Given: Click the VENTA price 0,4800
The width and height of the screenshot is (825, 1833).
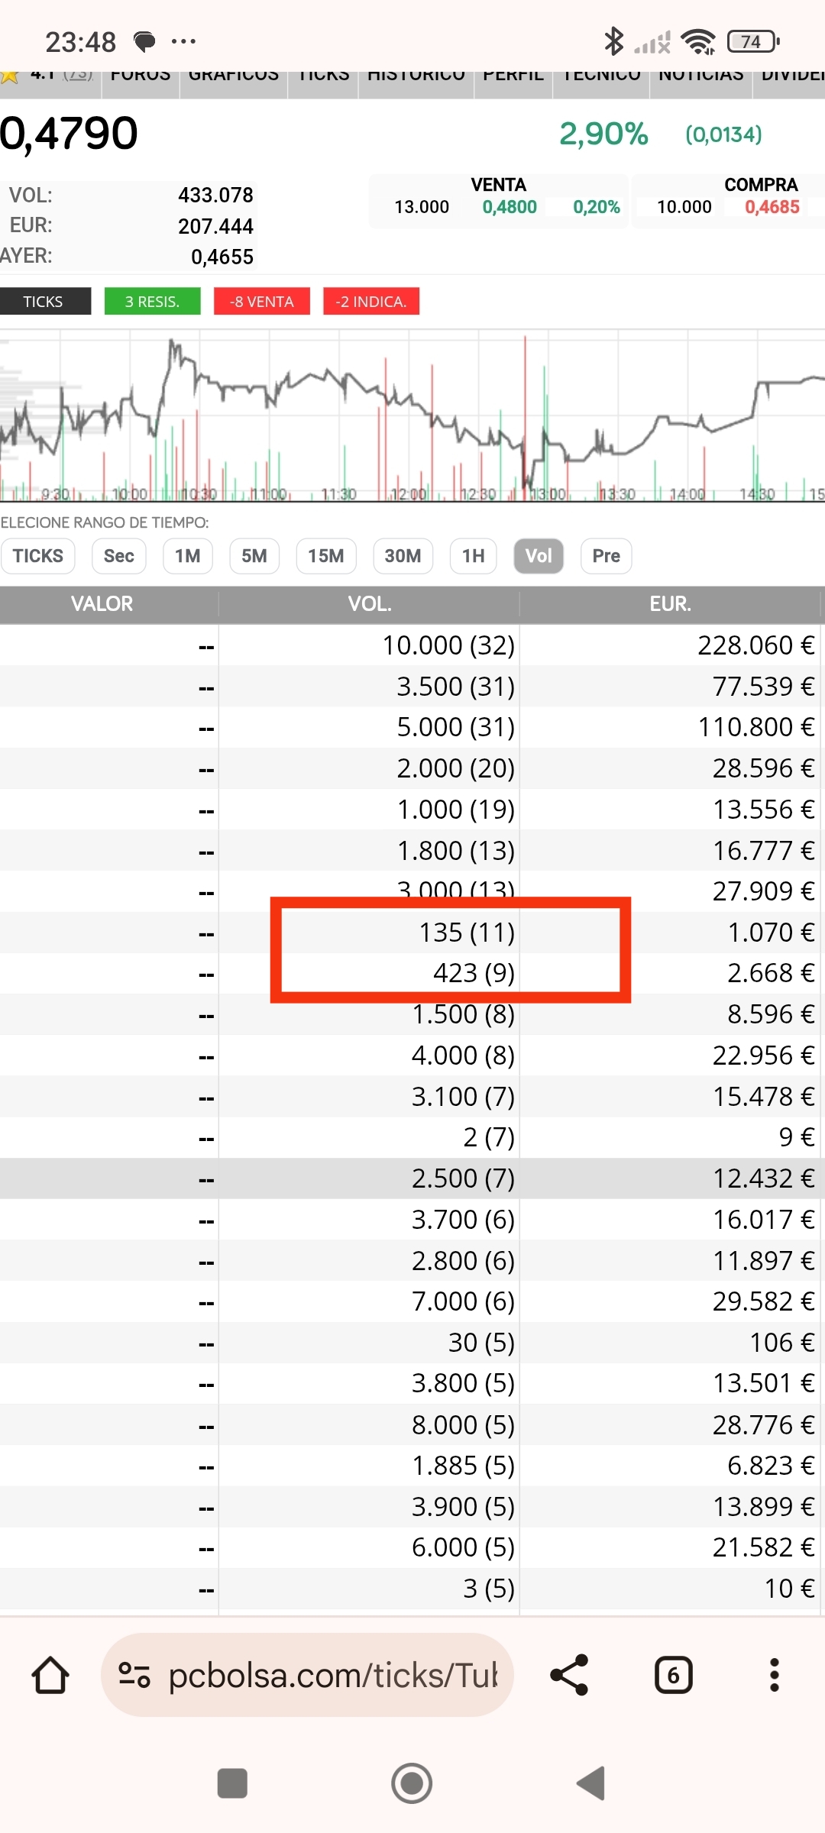Looking at the screenshot, I should click(510, 207).
